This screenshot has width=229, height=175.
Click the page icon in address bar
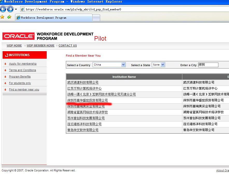pyautogui.click(x=23, y=9)
